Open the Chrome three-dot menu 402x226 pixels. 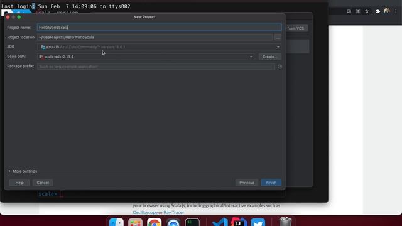pyautogui.click(x=396, y=11)
